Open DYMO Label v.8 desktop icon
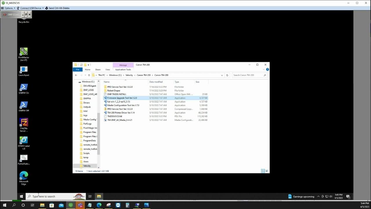Image resolution: width=371 pixels, height=209 pixels. click(24, 143)
